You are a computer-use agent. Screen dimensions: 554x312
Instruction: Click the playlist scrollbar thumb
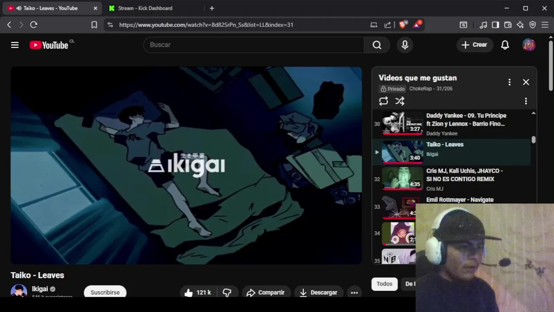coord(533,140)
